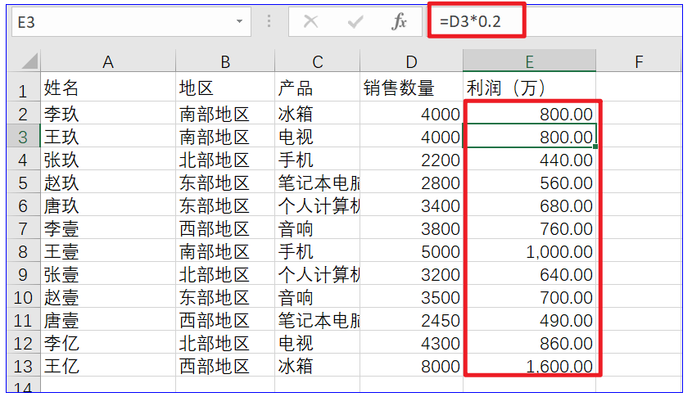Select column A header

tap(108, 61)
